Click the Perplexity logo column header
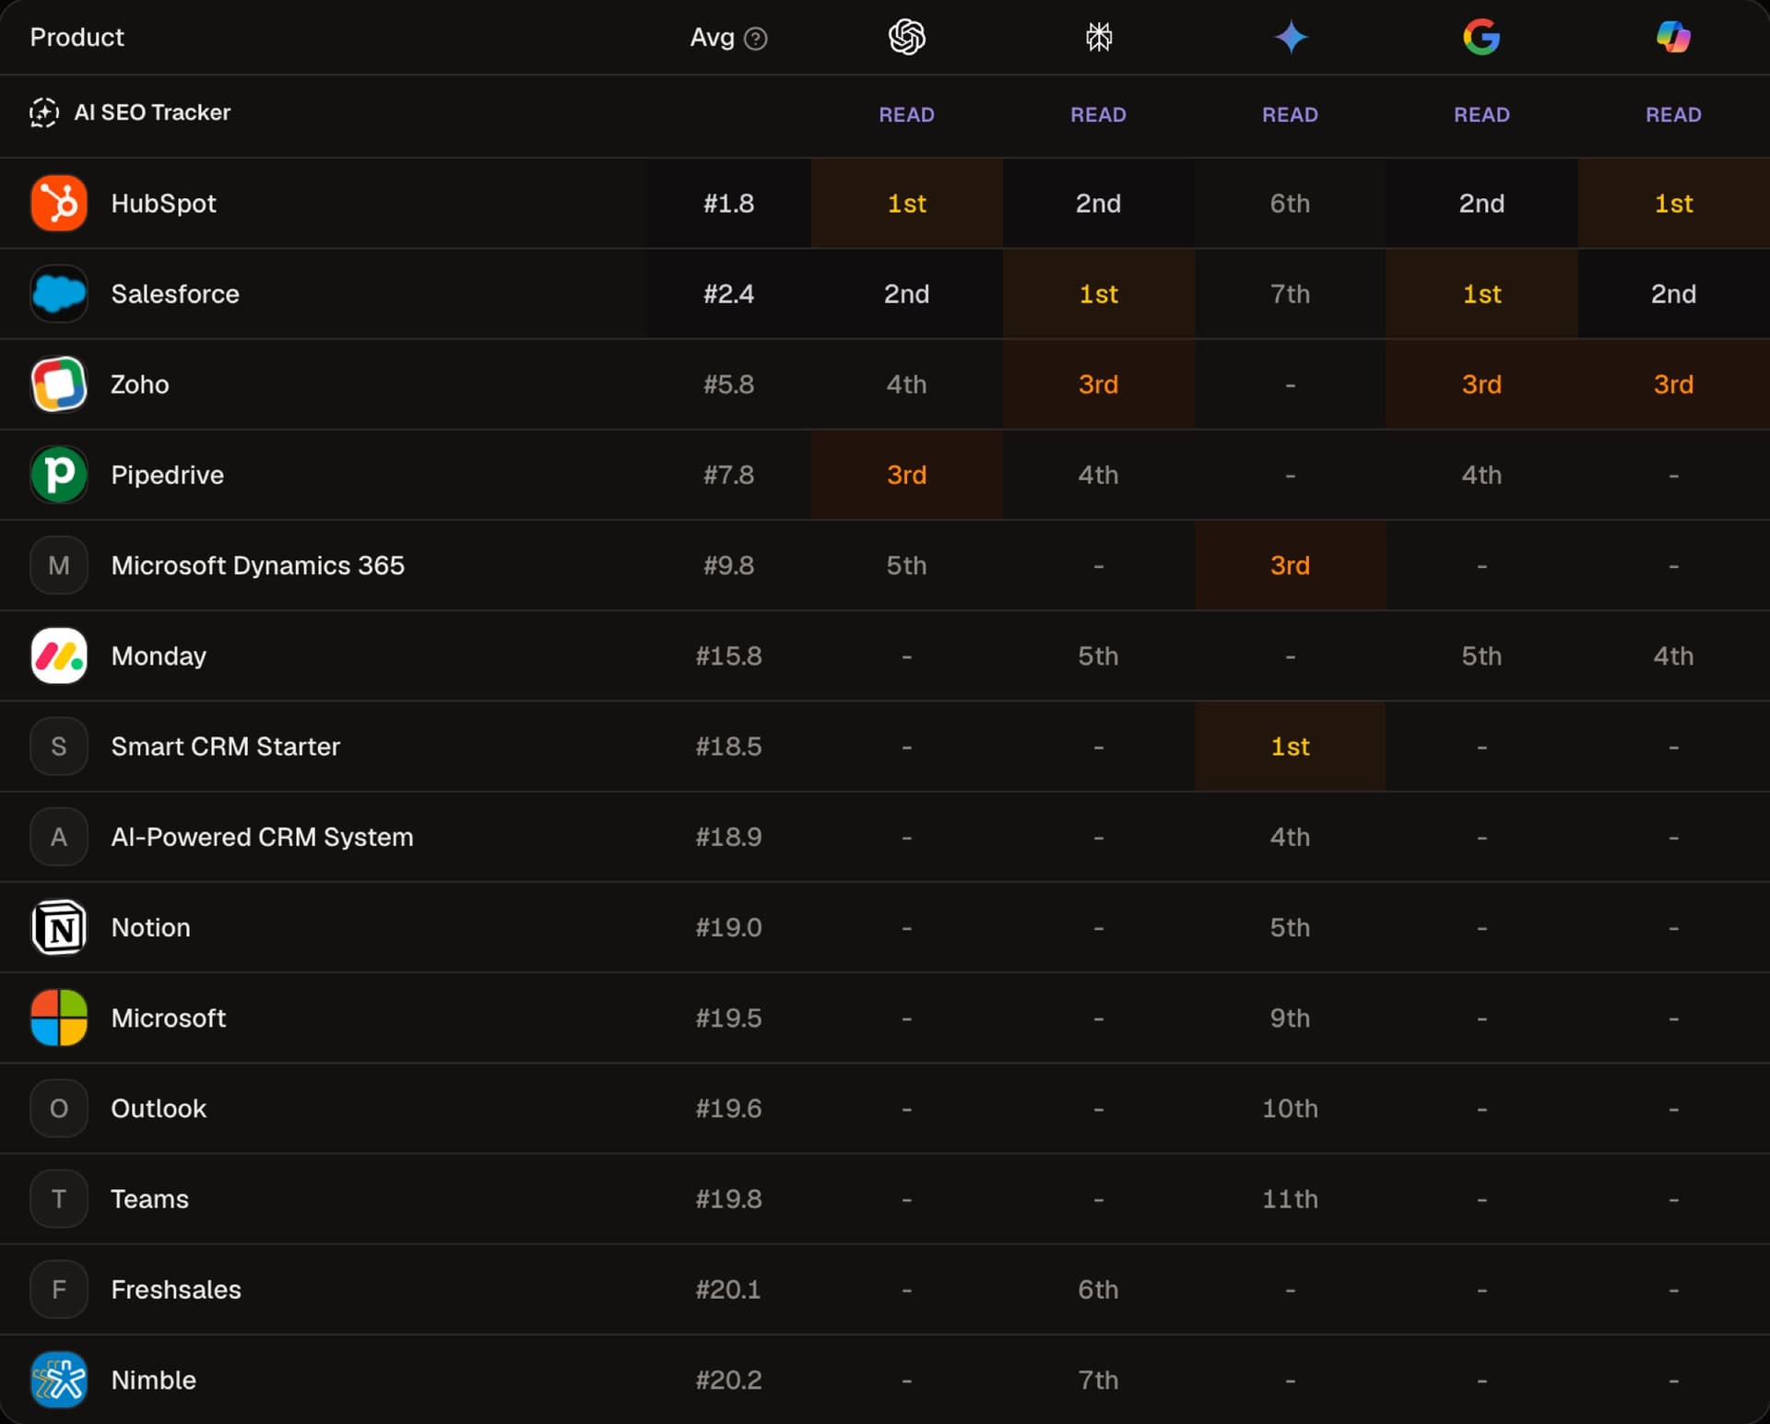1770x1424 pixels. coord(1098,37)
